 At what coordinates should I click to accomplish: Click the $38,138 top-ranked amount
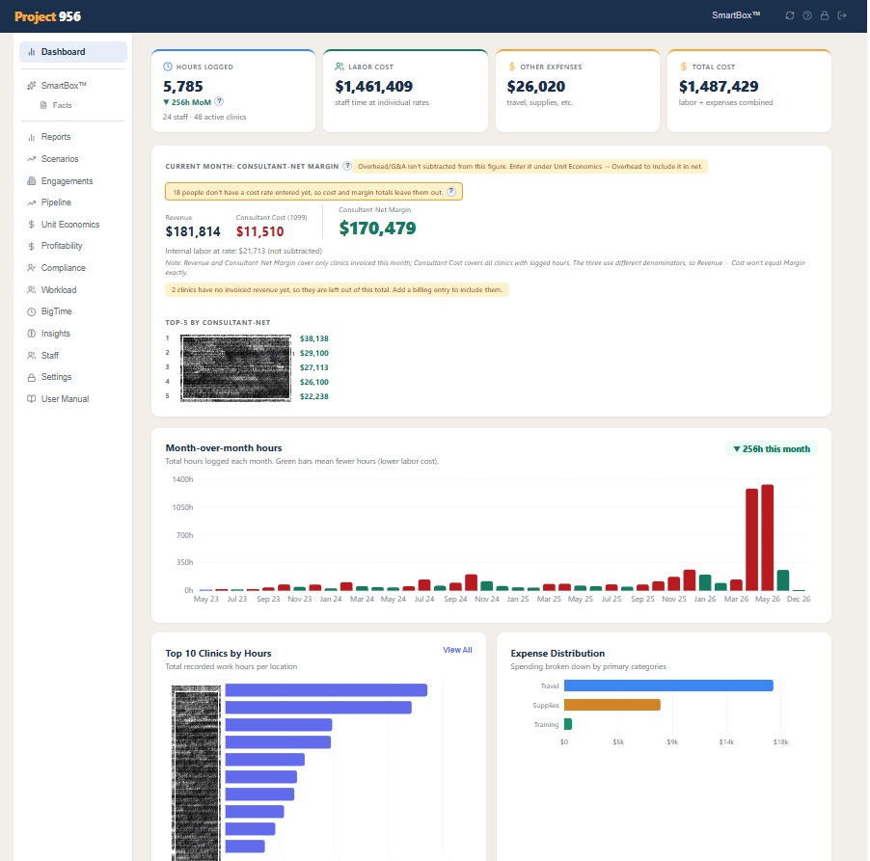tap(314, 338)
